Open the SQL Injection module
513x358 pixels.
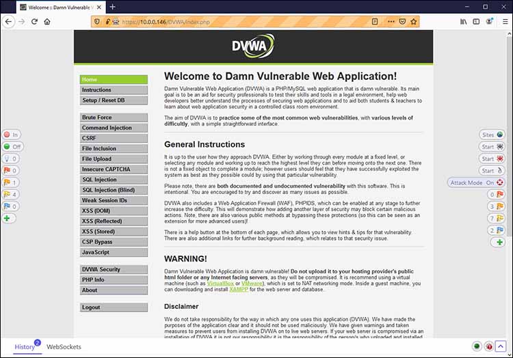[x=114, y=180]
